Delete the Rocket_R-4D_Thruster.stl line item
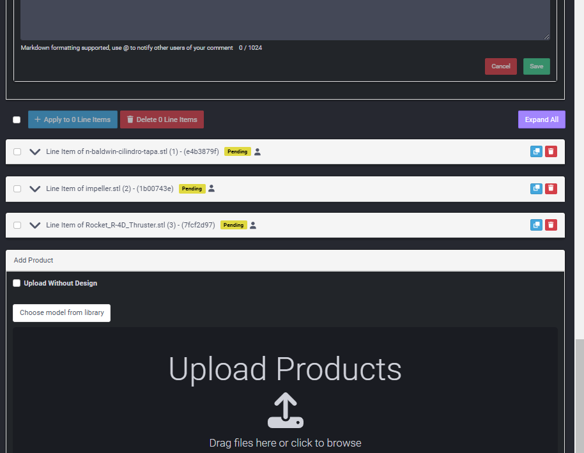This screenshot has height=453, width=584. point(551,225)
